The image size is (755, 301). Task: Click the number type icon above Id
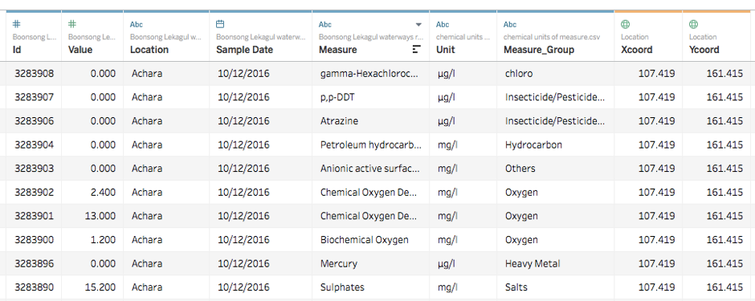coord(16,24)
